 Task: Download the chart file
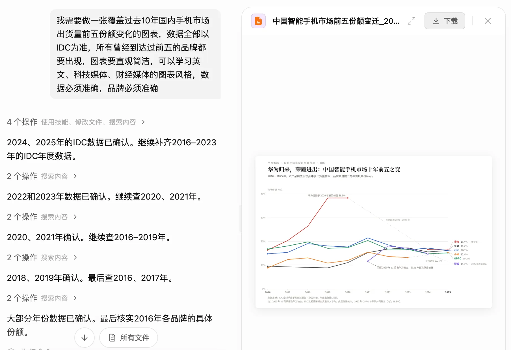click(x=445, y=21)
